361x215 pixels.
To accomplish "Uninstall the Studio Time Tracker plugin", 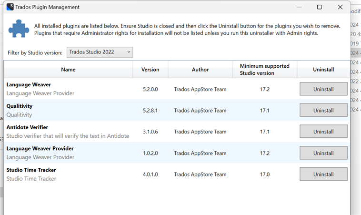I will pos(323,174).
